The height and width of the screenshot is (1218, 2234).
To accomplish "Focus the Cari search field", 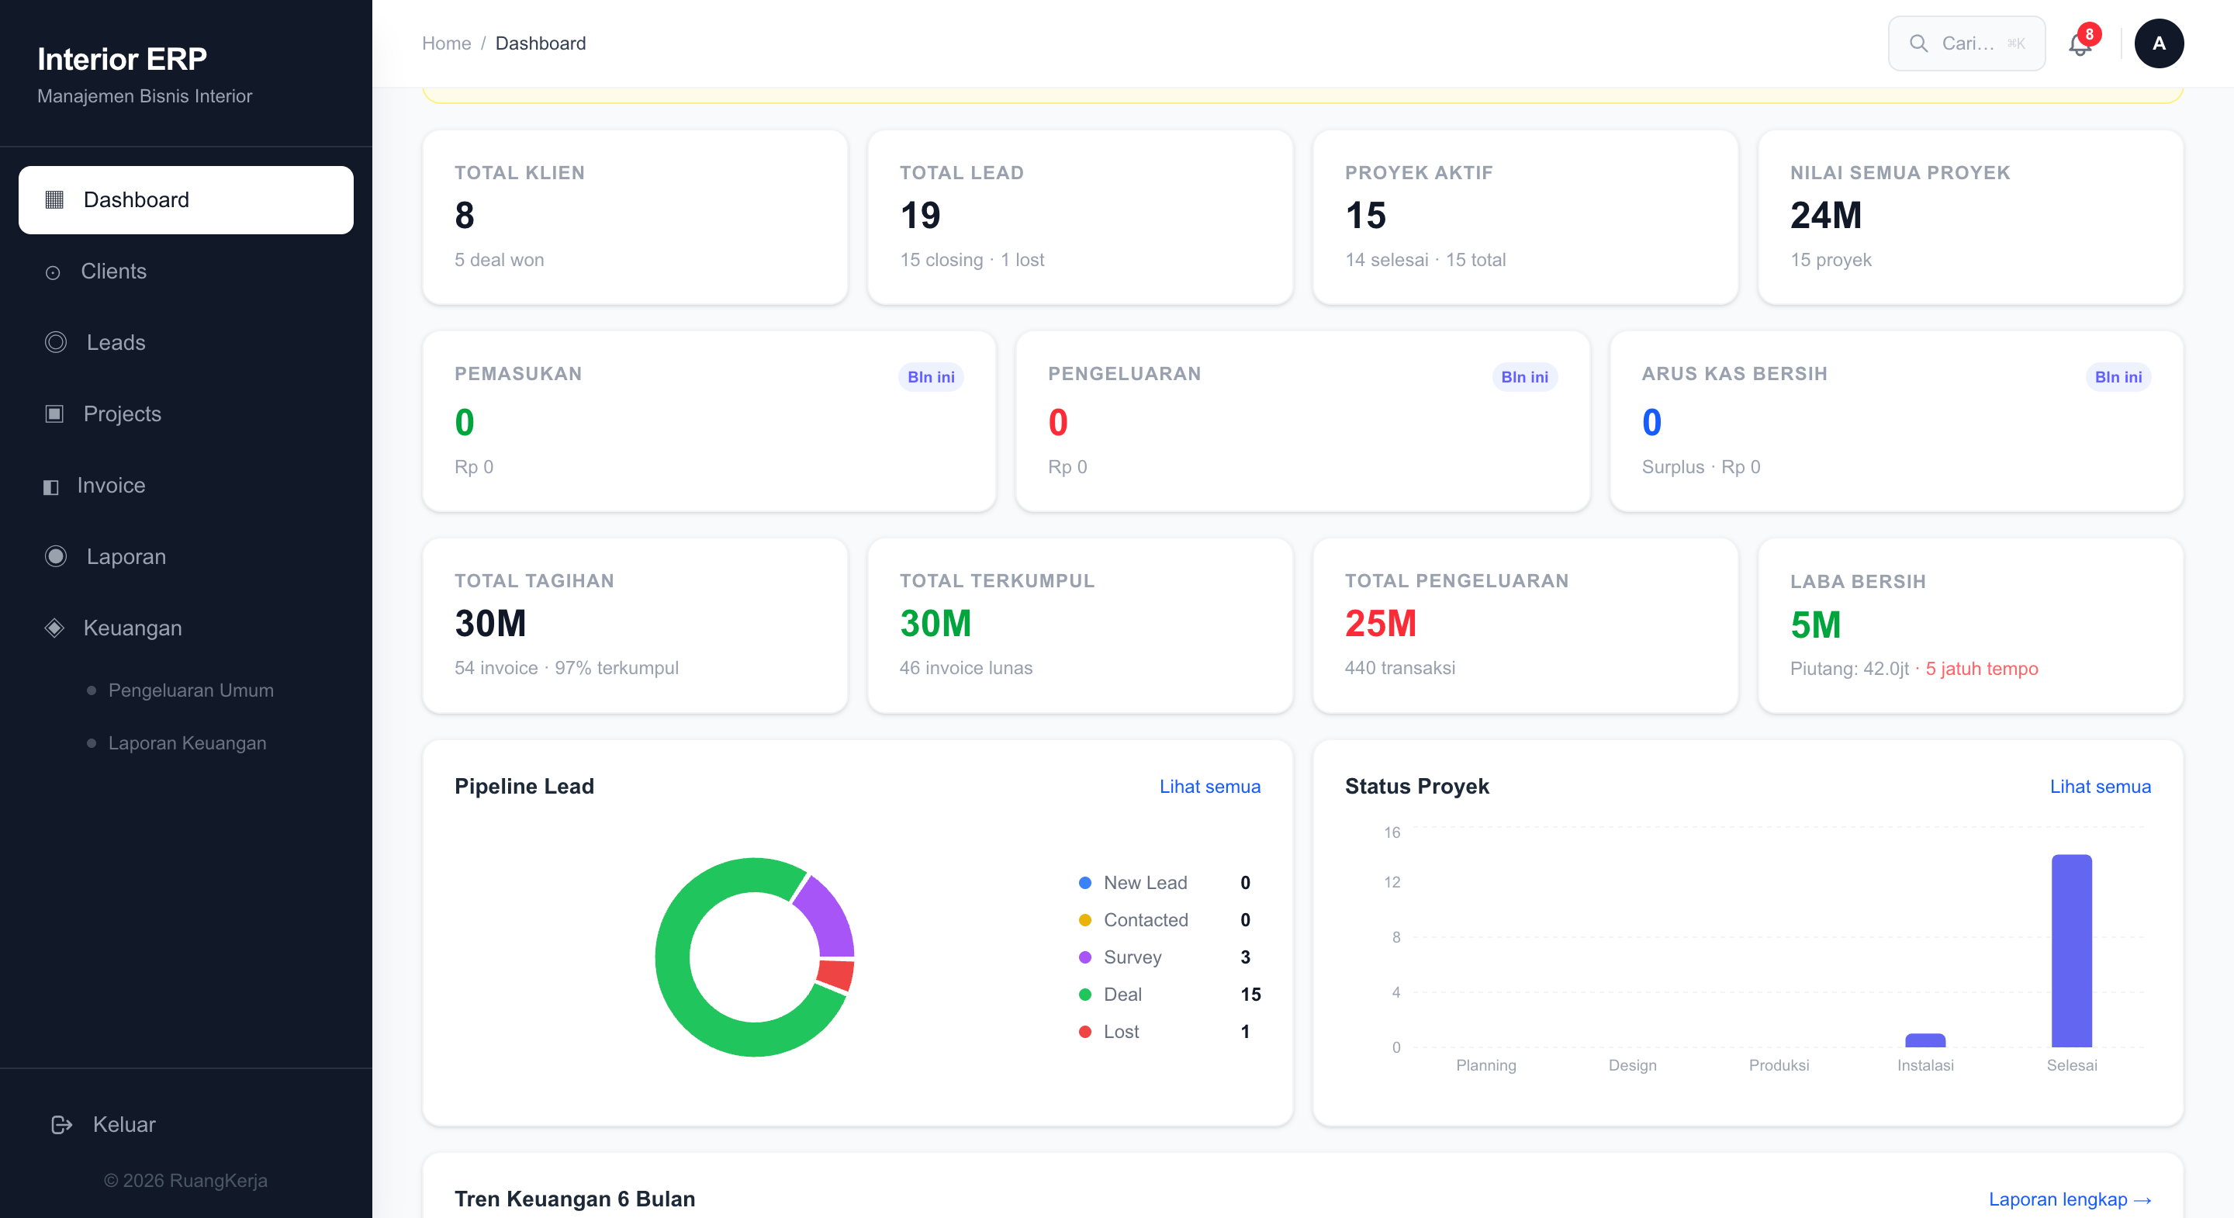I will click(x=1966, y=43).
